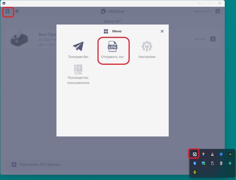The image size is (236, 180).
Task: Click the Меню dialog title
Action: [x=117, y=31]
